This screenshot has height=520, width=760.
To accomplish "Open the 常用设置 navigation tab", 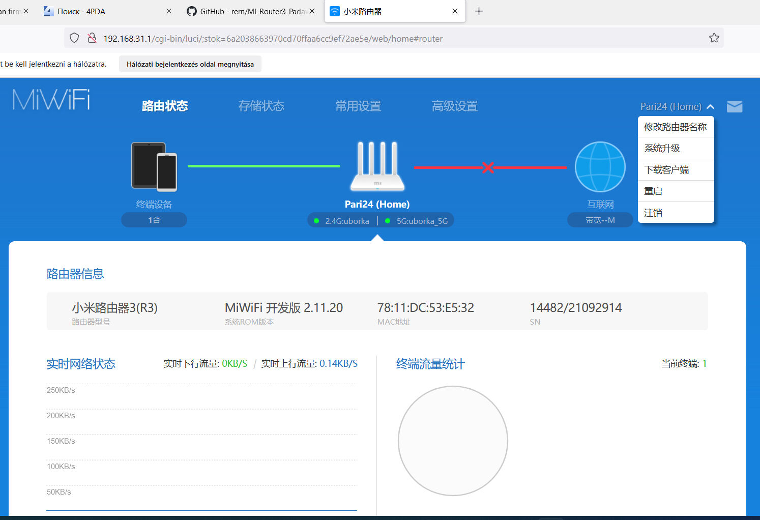I will pos(358,106).
